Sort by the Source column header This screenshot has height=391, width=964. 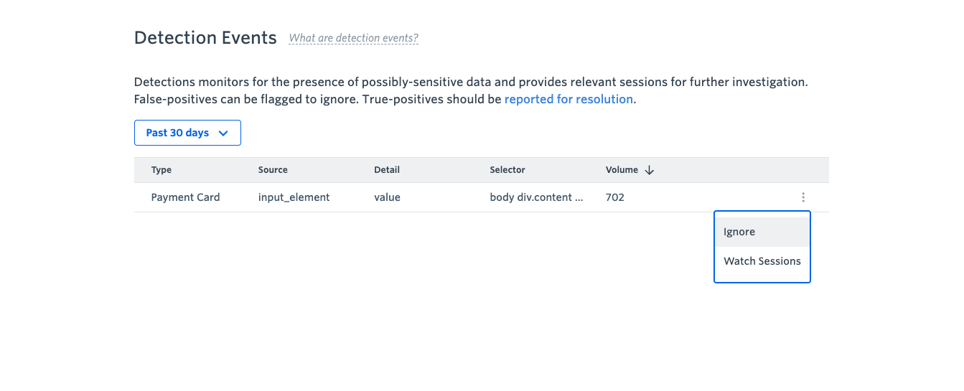[x=273, y=170]
